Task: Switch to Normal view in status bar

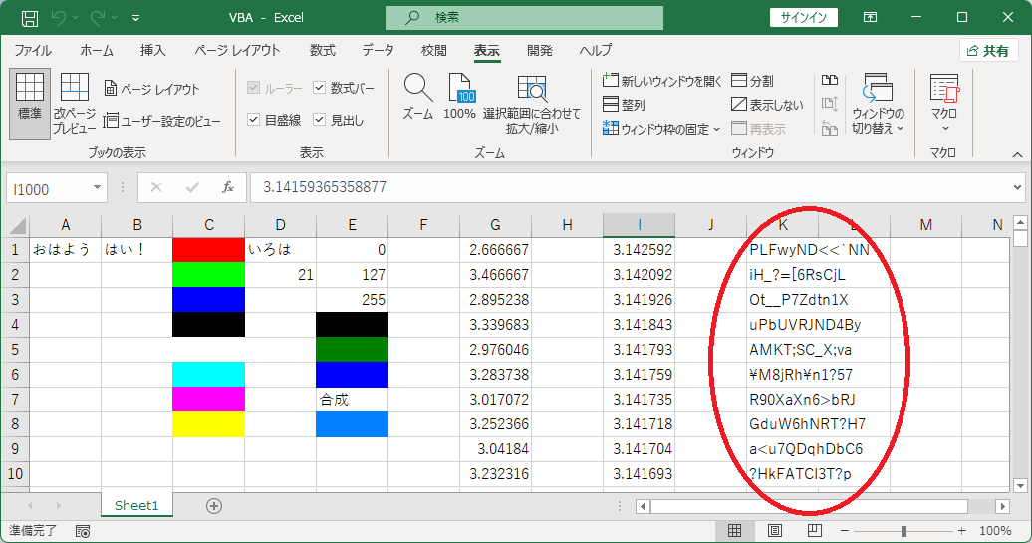Action: 734,530
